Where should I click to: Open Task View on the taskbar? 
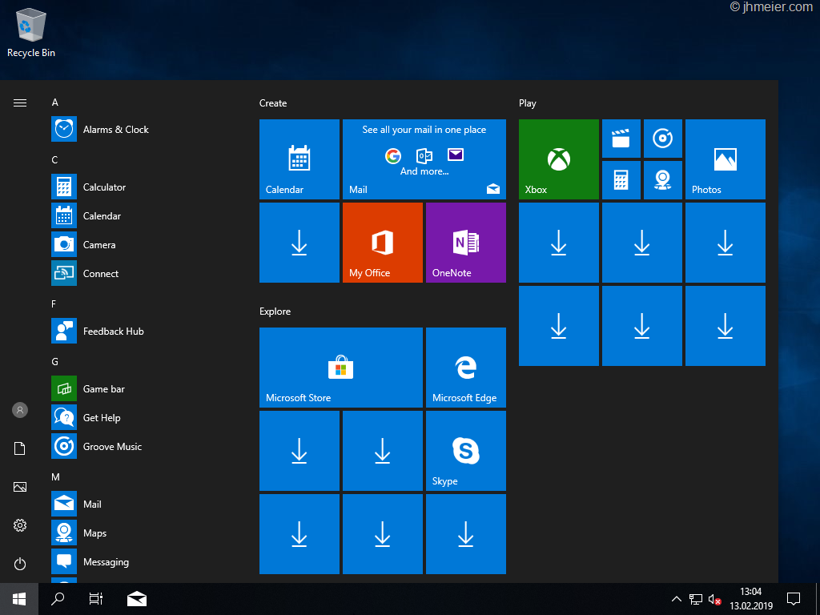pos(95,599)
